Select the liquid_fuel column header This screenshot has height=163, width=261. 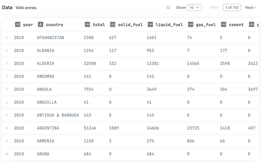169,25
